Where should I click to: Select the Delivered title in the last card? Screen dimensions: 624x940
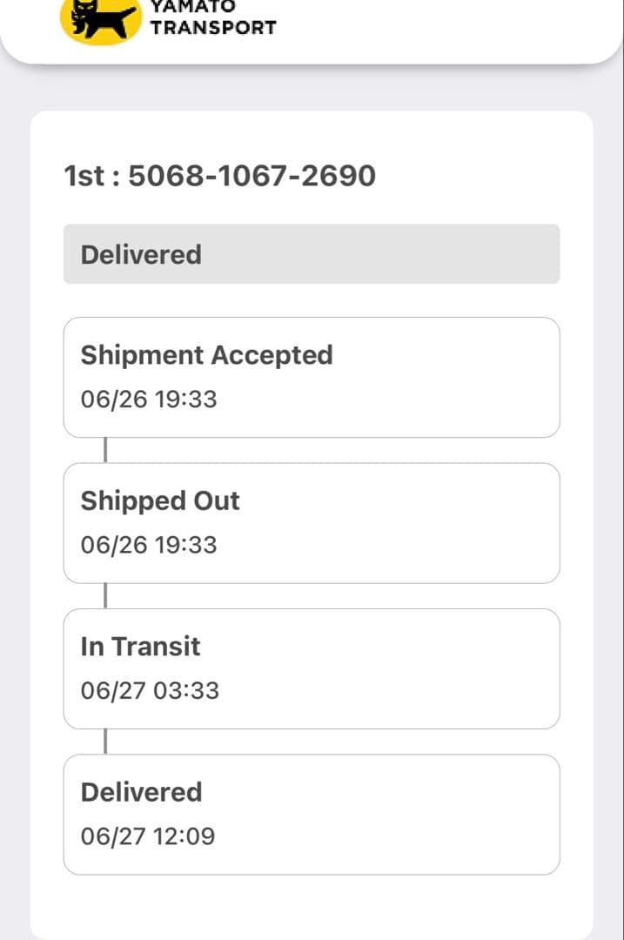[x=141, y=792]
